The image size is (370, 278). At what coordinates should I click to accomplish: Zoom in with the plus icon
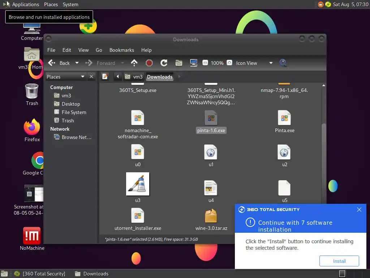pyautogui.click(x=229, y=63)
